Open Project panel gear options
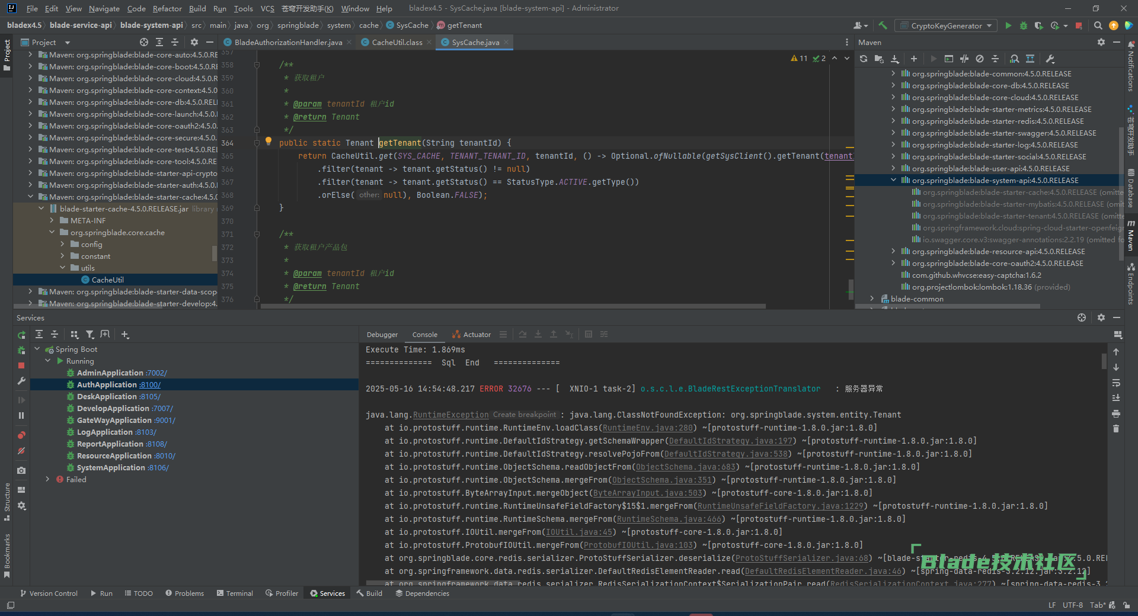This screenshot has width=1138, height=616. 194,42
